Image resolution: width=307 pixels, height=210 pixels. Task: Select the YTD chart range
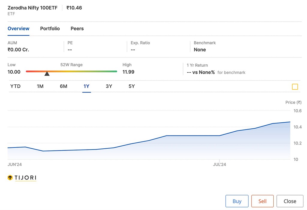[x=15, y=86]
